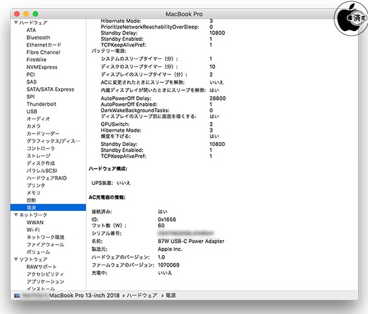The width and height of the screenshot is (368, 314).
Task: Open NVMExpress in the sidebar
Action: click(42, 67)
